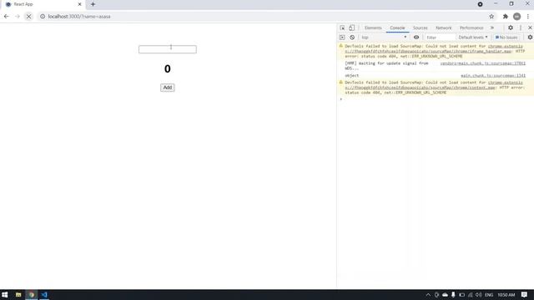Select the 'object' console log entry
Screen dimensions: 534x300
pos(352,76)
